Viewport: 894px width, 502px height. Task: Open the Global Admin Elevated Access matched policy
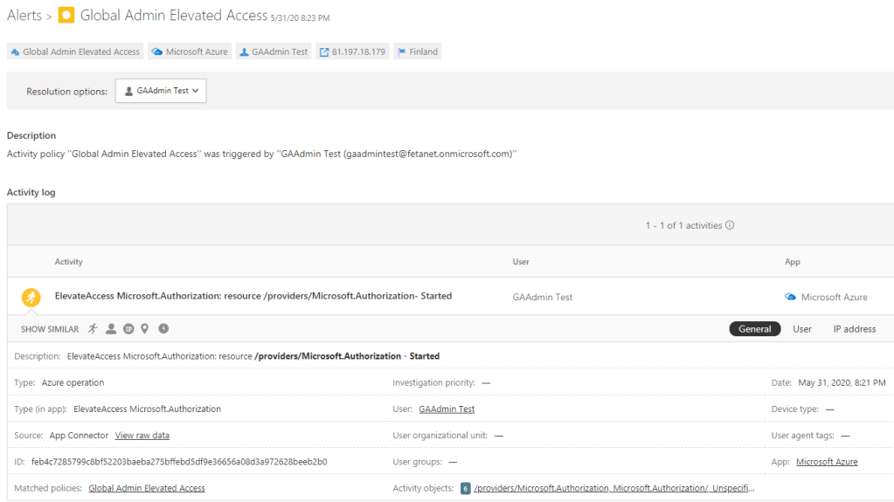[x=147, y=488]
